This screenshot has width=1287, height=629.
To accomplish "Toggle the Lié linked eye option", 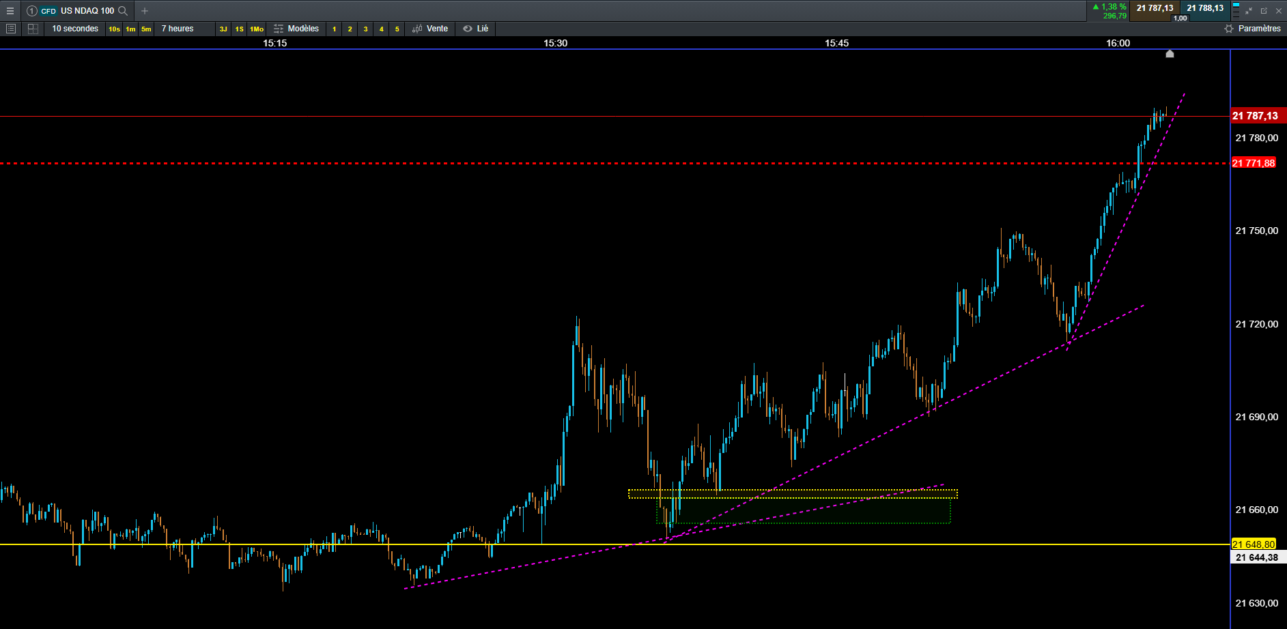I will tap(476, 29).
